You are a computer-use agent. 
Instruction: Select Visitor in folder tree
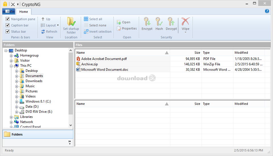tap(25, 61)
